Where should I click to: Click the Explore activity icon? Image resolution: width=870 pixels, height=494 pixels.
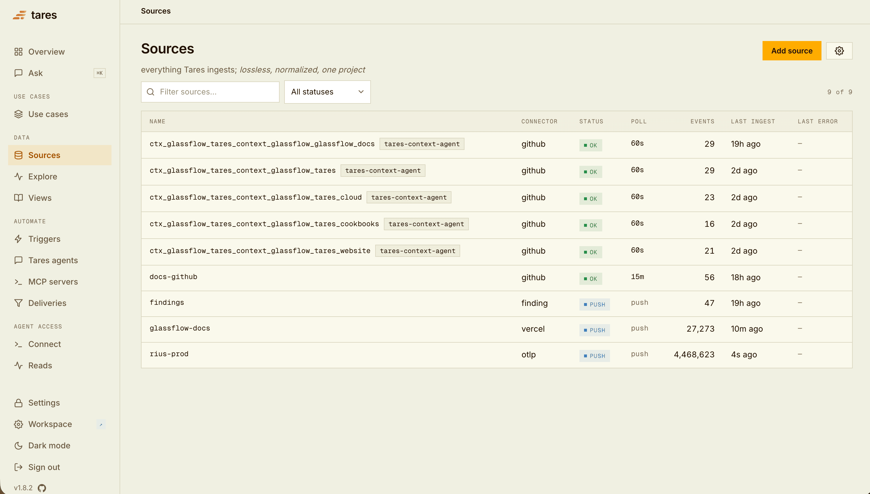coord(18,177)
